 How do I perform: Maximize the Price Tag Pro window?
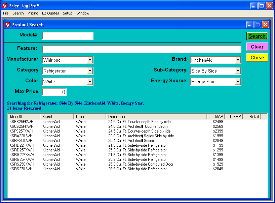pos(262,6)
